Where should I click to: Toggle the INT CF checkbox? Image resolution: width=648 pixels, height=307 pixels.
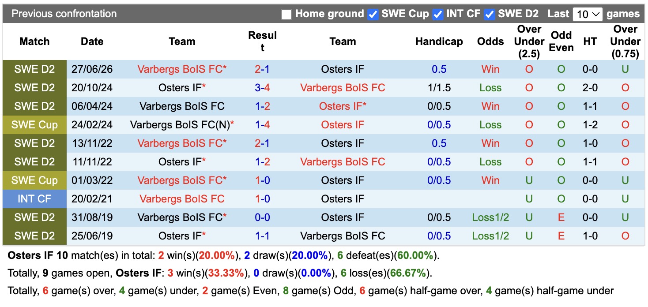pyautogui.click(x=437, y=15)
